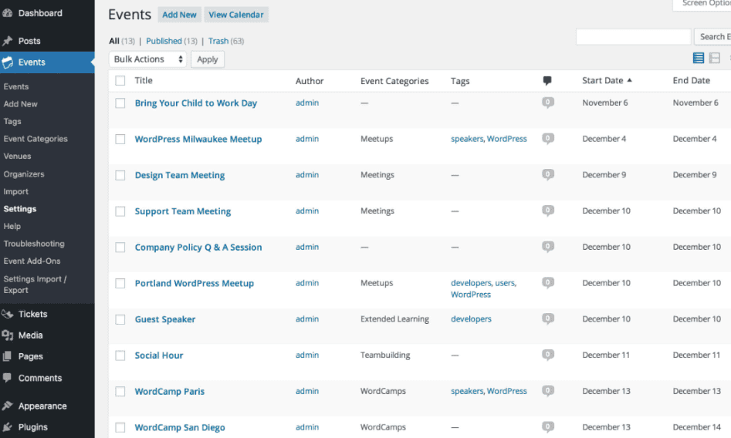731x438 pixels.
Task: Click comment count bubble for WordCamp Paris
Action: (x=548, y=391)
